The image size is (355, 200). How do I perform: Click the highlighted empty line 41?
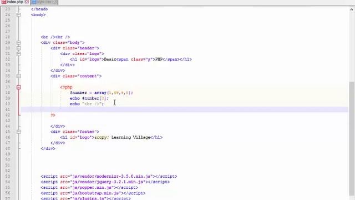click(185, 109)
